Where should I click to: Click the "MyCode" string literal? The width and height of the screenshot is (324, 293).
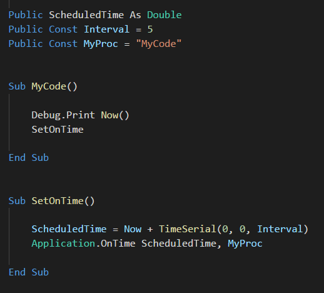158,44
